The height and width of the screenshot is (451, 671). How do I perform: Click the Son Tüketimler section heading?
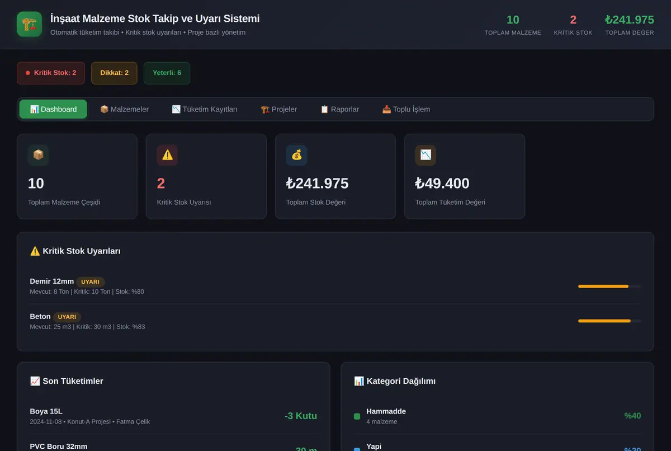click(x=67, y=381)
